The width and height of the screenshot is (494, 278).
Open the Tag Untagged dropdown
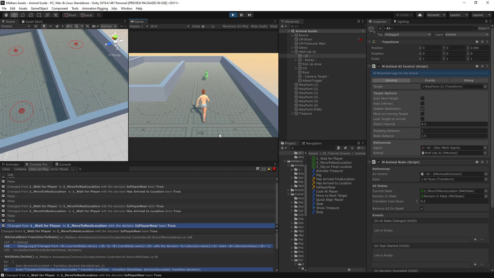coord(407,34)
